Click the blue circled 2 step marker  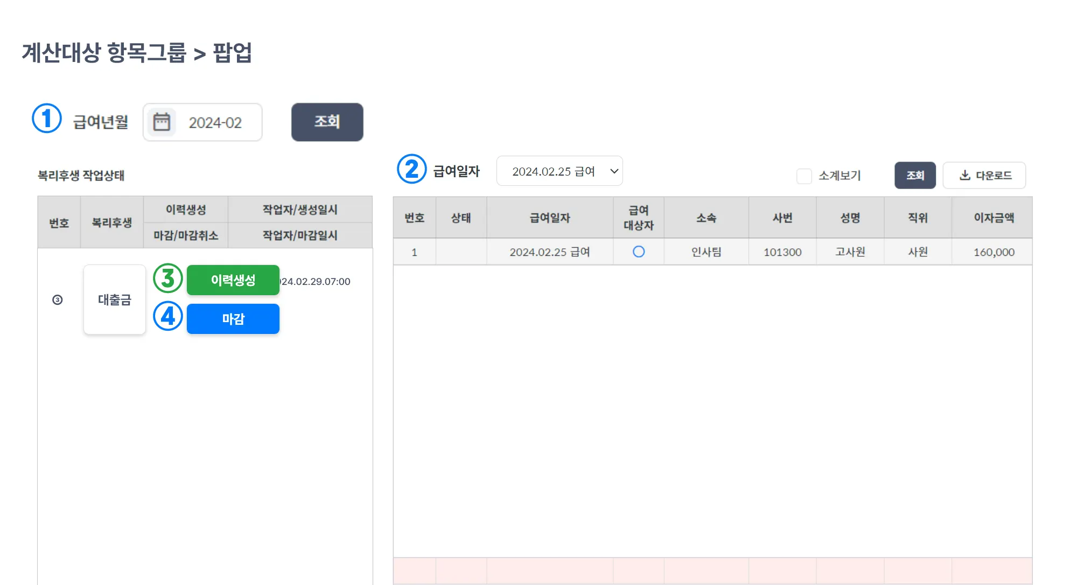[x=412, y=169]
